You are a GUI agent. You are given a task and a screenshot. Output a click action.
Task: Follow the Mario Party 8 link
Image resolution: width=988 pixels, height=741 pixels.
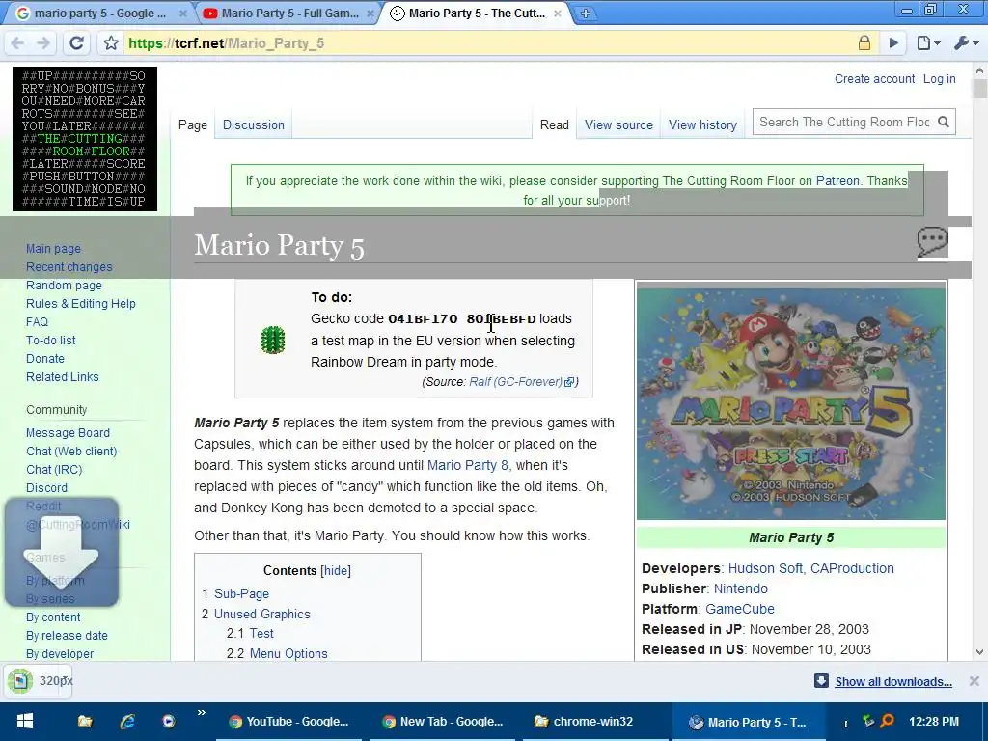pyautogui.click(x=468, y=465)
